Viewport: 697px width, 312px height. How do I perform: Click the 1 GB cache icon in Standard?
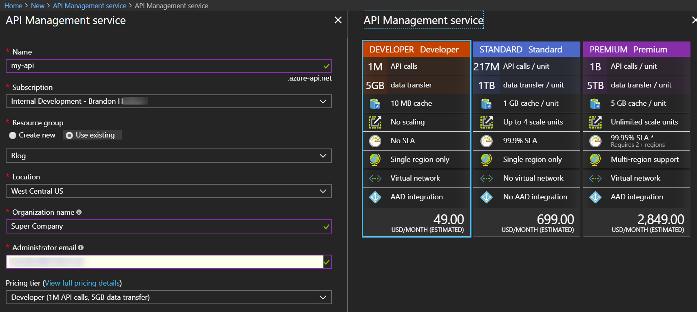click(486, 104)
